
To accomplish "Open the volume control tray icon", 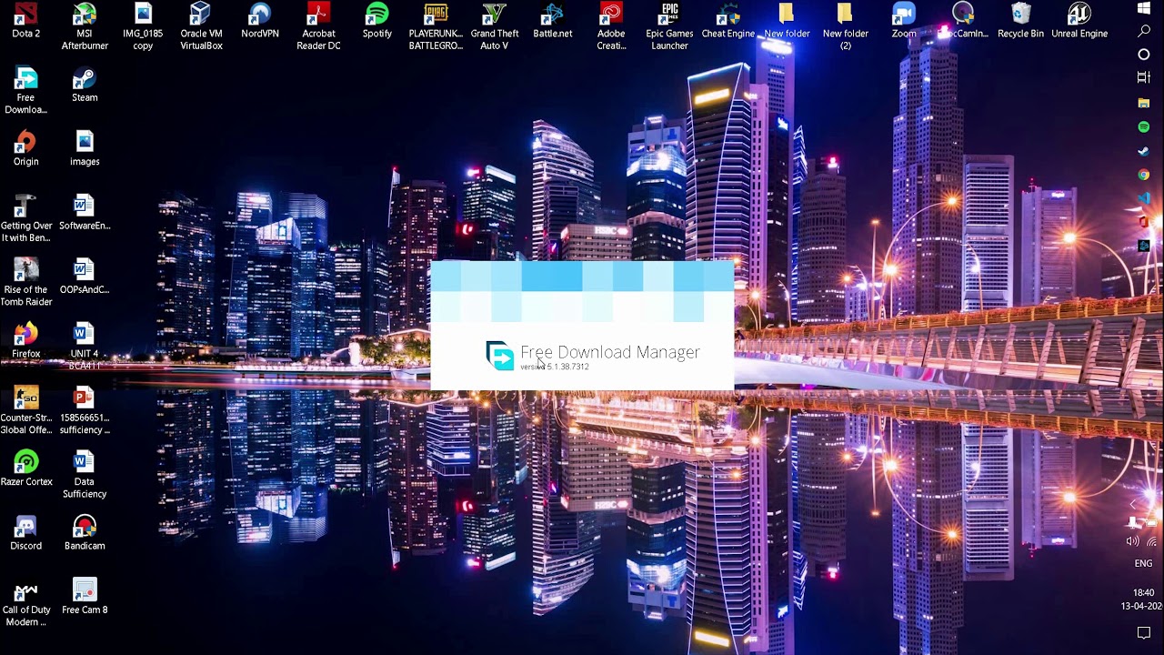I will pyautogui.click(x=1133, y=541).
